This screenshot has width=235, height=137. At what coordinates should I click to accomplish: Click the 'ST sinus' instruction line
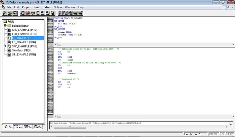coord(66,60)
